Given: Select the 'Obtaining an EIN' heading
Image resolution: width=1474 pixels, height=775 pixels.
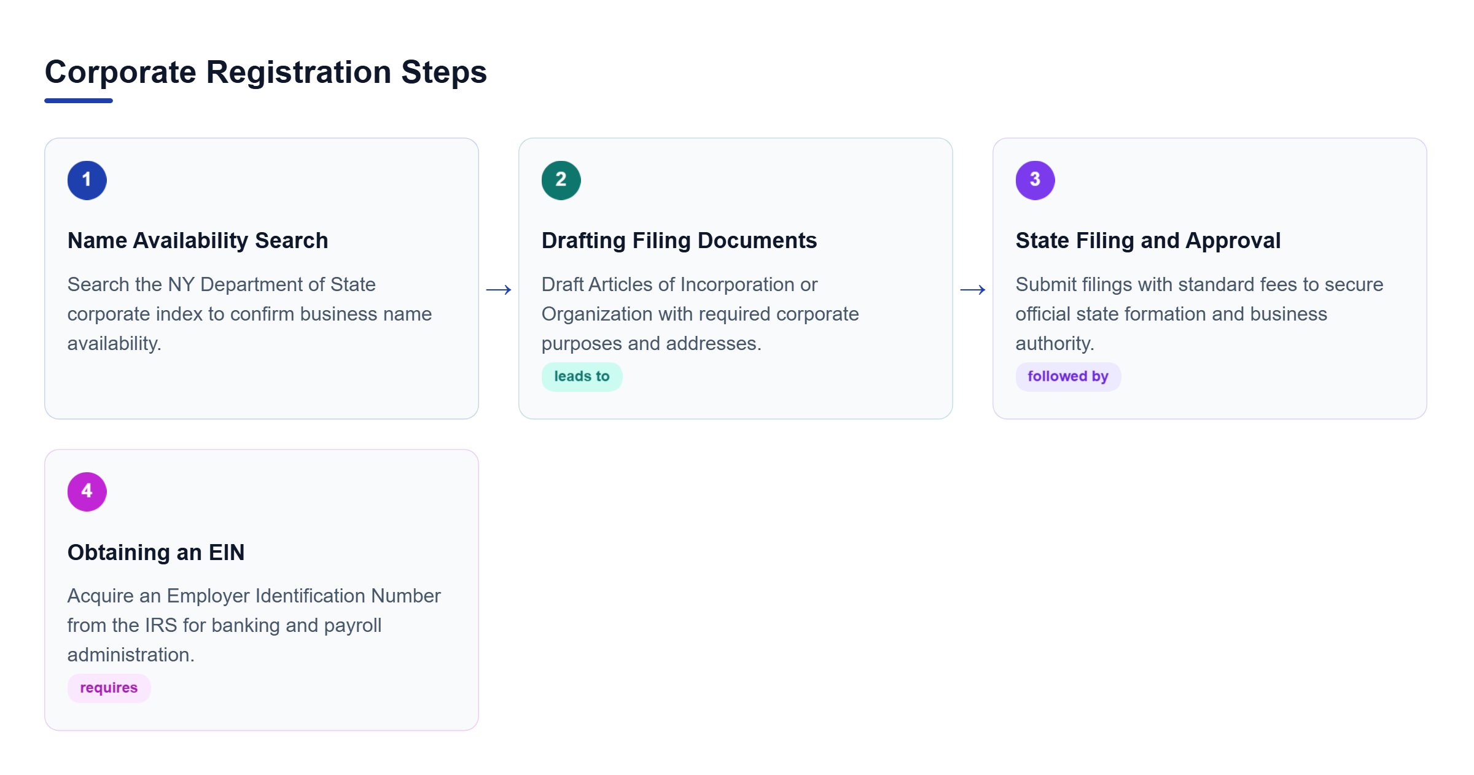Looking at the screenshot, I should tap(156, 552).
